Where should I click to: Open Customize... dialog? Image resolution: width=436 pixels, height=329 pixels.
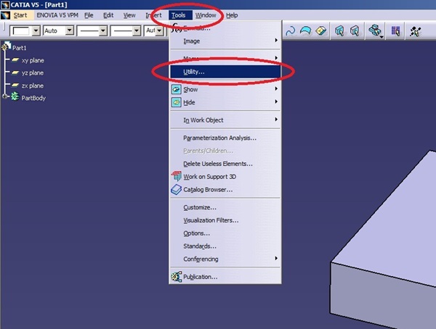(225, 207)
